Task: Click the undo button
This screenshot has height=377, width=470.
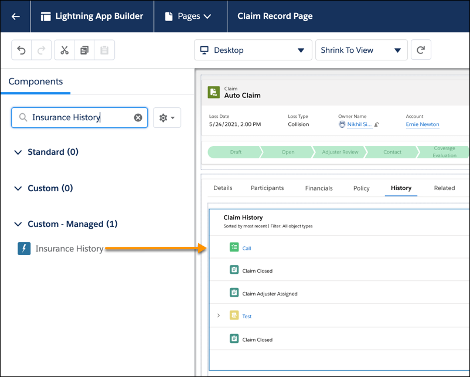Action: coord(21,50)
